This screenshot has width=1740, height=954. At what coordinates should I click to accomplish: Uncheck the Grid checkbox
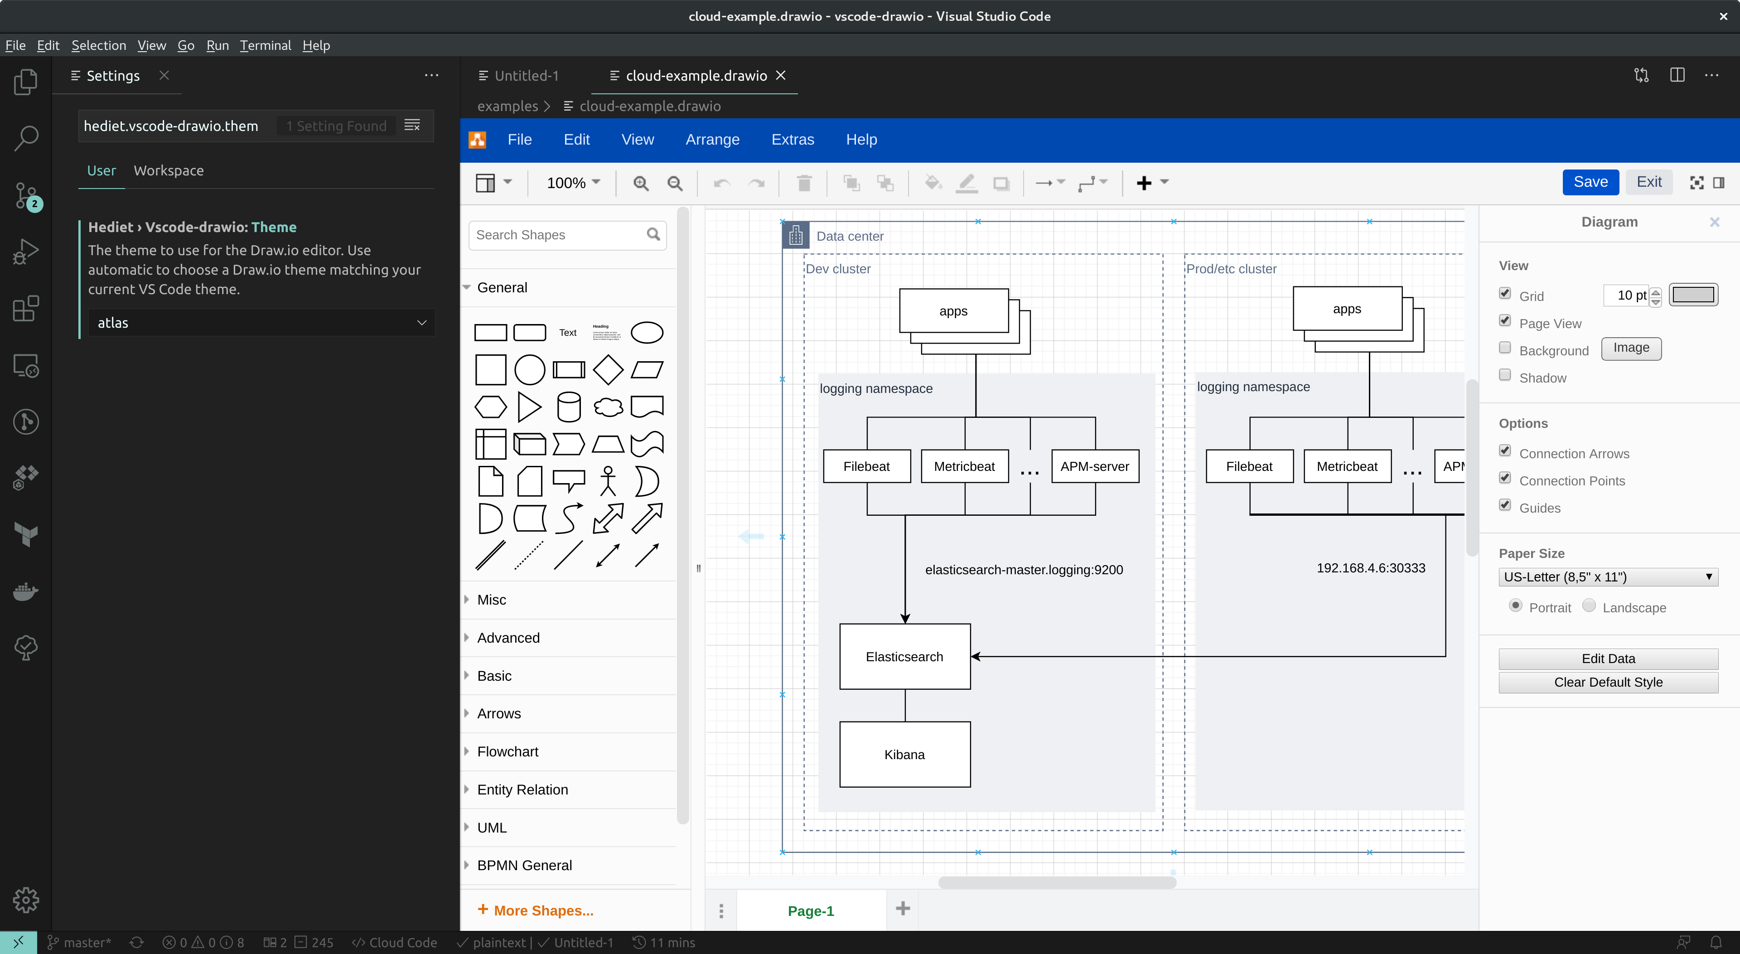click(x=1505, y=293)
